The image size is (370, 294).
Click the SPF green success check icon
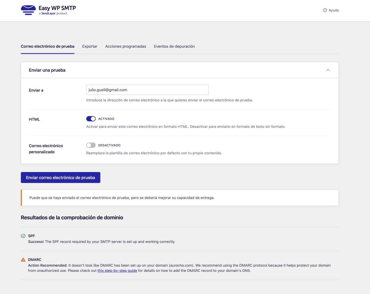click(23, 236)
